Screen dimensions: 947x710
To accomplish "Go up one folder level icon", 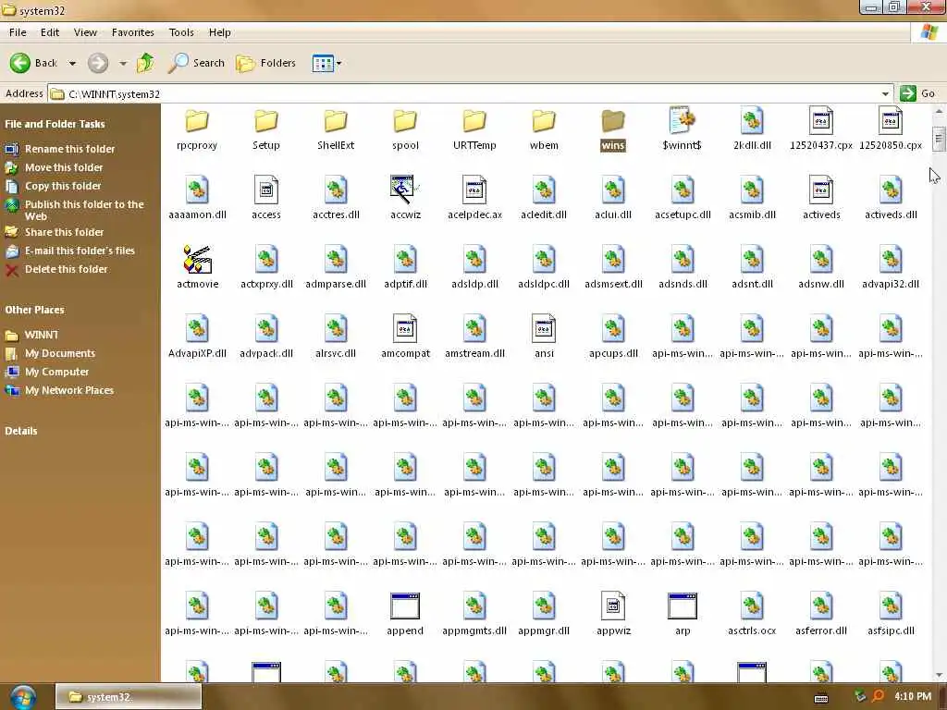I will pos(145,63).
